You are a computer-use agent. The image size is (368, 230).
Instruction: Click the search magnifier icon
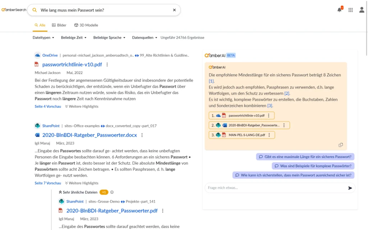(35, 10)
